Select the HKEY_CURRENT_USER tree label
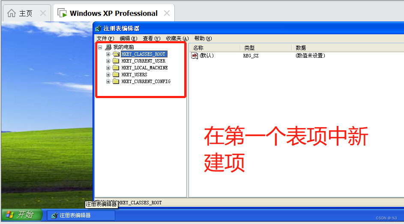The height and width of the screenshot is (224, 404). coord(143,61)
